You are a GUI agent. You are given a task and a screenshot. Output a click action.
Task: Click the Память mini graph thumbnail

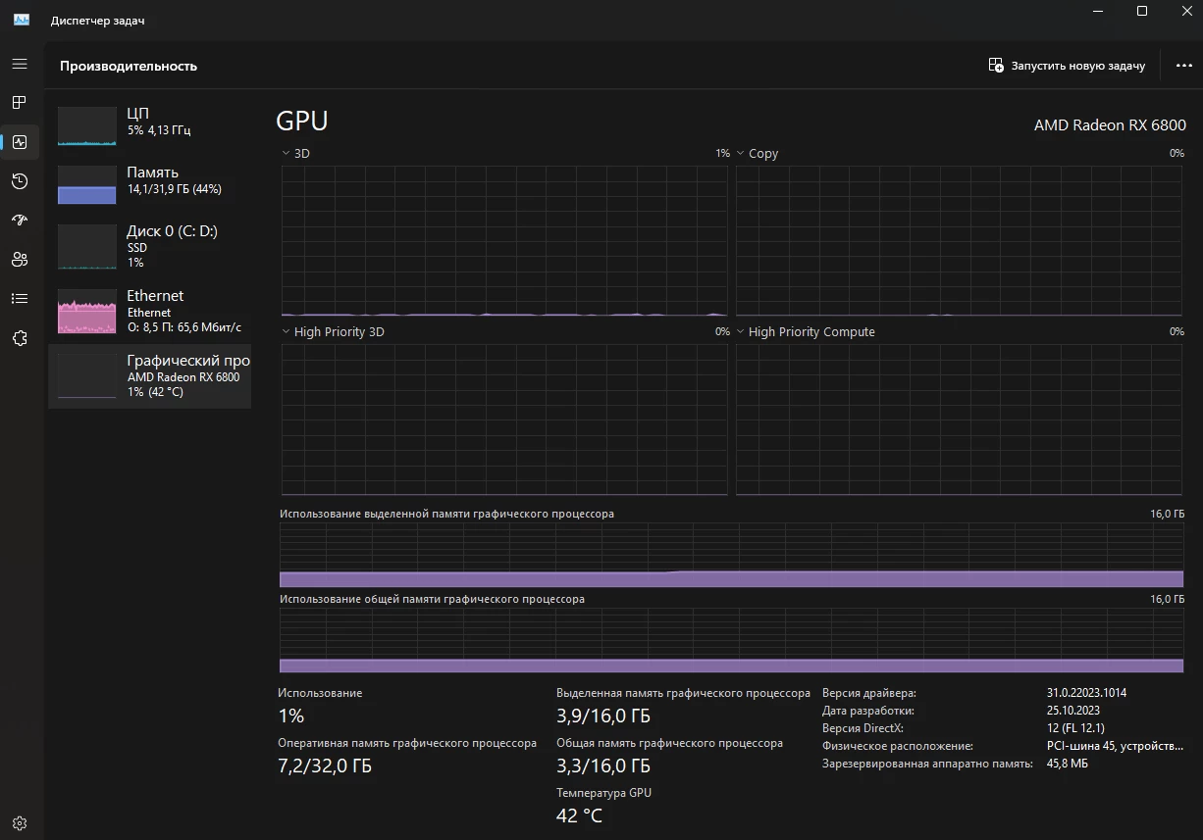(87, 185)
